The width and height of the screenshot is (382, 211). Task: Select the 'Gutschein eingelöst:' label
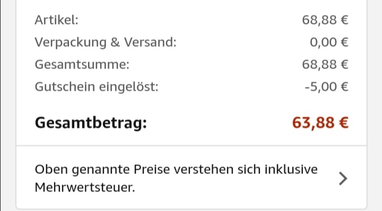97,87
